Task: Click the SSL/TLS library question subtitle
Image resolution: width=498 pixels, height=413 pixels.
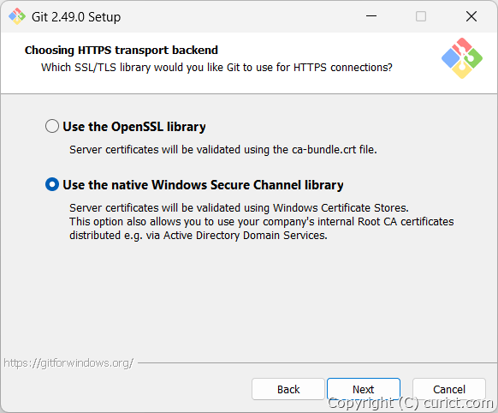Action: [x=216, y=68]
